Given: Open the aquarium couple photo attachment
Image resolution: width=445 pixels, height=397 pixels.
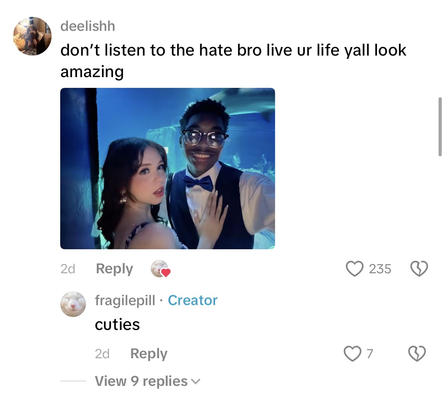Looking at the screenshot, I should 167,169.
